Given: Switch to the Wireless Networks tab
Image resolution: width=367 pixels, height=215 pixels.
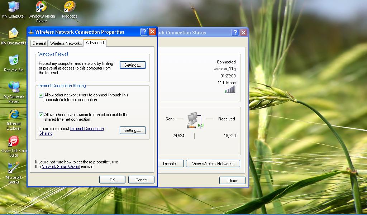Looking at the screenshot, I should point(66,43).
